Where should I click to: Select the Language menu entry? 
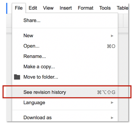click(65, 103)
